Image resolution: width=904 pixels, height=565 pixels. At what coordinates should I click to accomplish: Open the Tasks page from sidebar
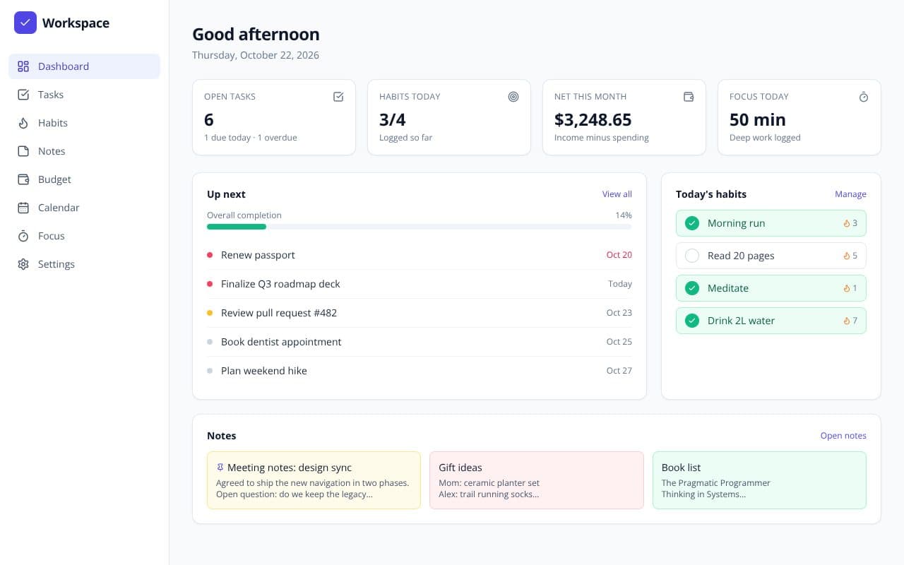[x=84, y=95]
